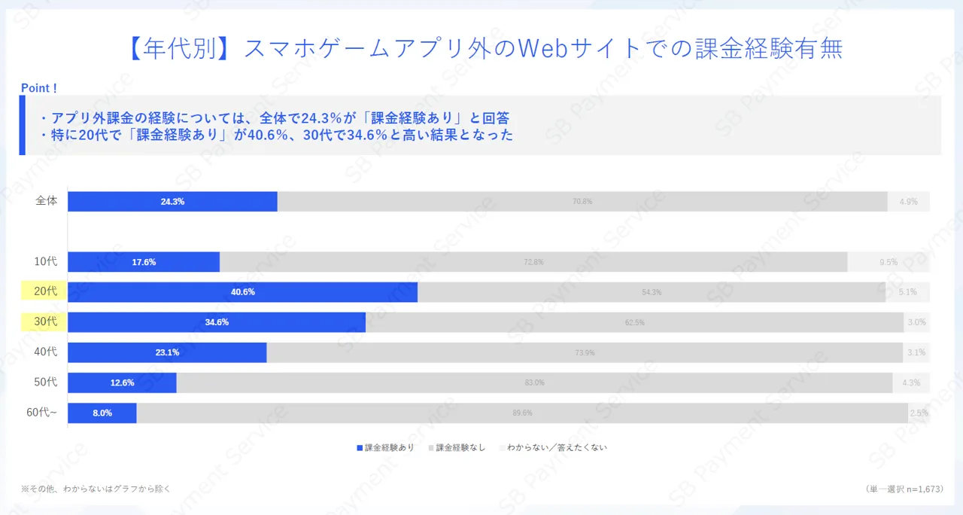Click the わからない／答えたくない legend swatch
This screenshot has width=963, height=515.
click(x=502, y=448)
